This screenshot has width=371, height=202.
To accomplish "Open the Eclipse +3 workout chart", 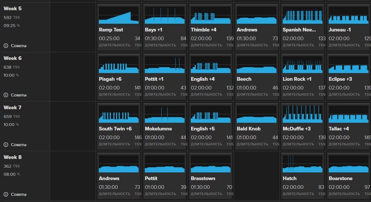I will (348, 65).
